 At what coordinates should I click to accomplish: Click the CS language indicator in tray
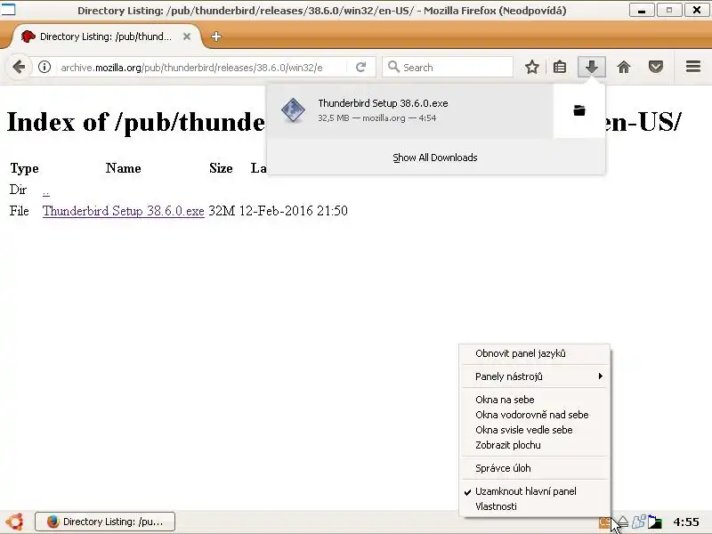tap(604, 522)
